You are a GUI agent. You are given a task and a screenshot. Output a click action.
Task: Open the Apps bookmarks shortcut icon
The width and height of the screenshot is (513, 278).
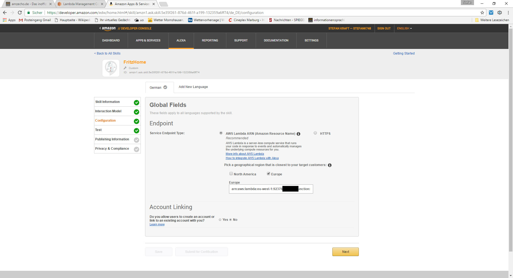click(x=5, y=20)
